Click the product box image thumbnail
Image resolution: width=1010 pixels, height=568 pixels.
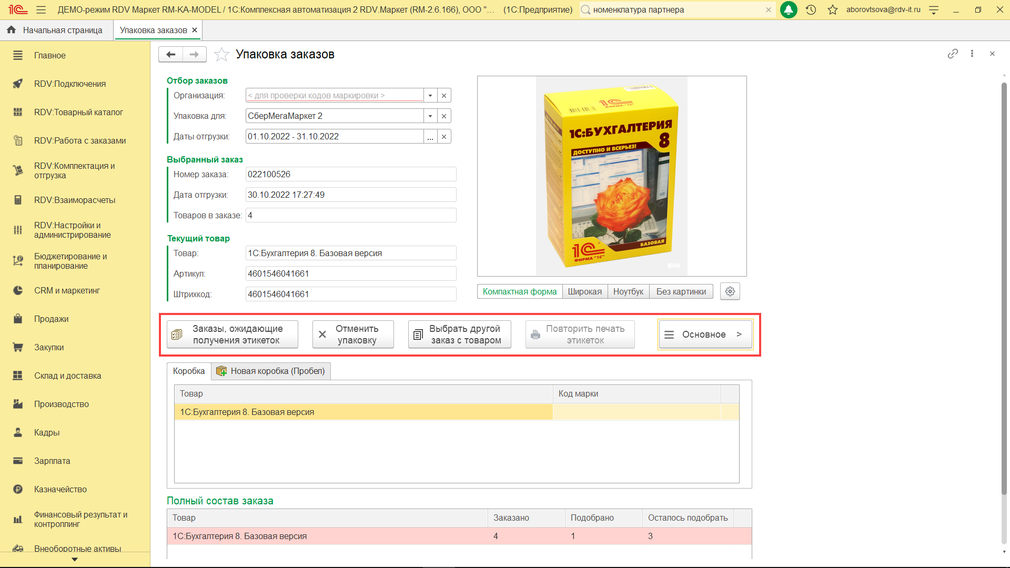611,176
